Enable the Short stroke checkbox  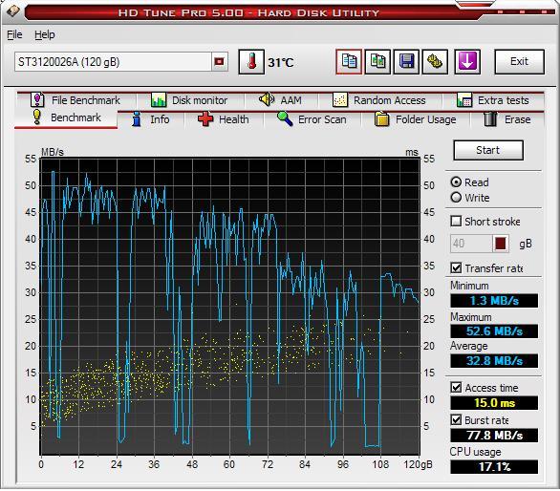(456, 221)
